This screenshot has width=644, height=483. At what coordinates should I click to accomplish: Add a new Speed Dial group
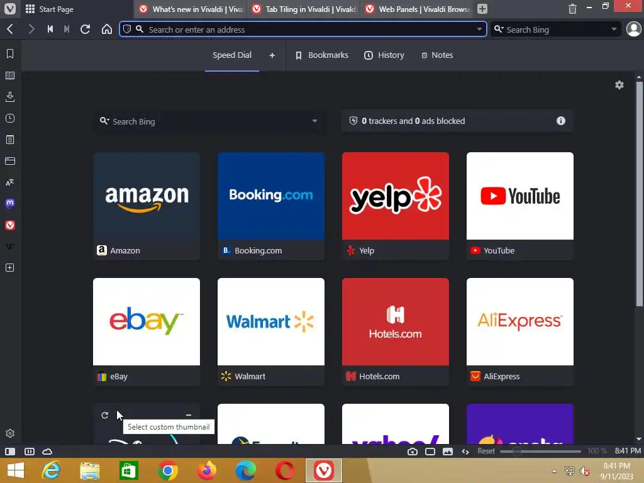click(x=272, y=55)
